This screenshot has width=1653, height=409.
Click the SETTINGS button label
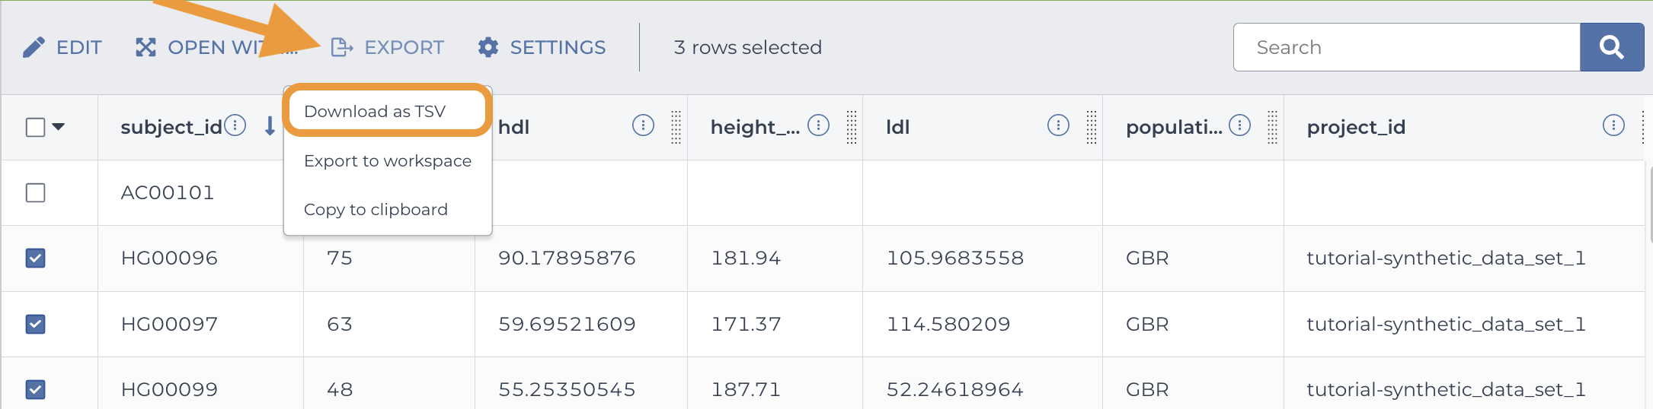558,47
